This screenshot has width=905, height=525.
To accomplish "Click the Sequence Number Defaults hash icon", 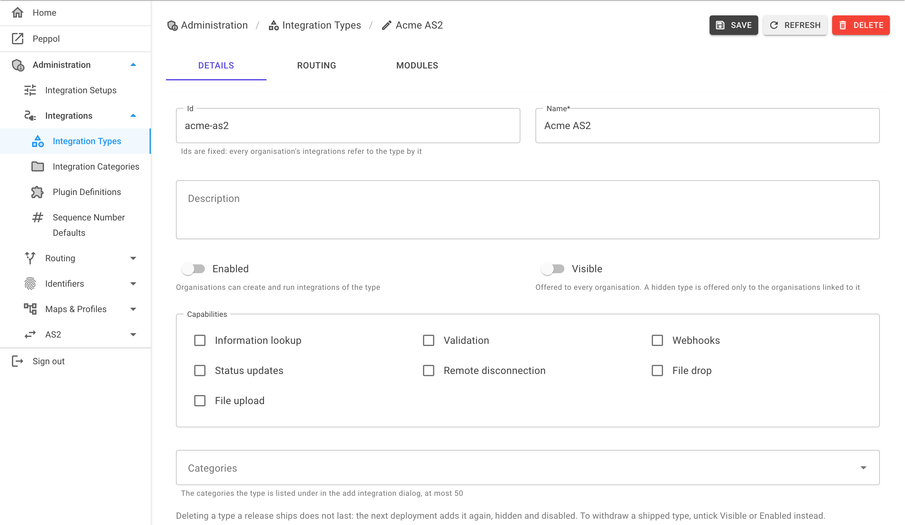I will point(38,218).
